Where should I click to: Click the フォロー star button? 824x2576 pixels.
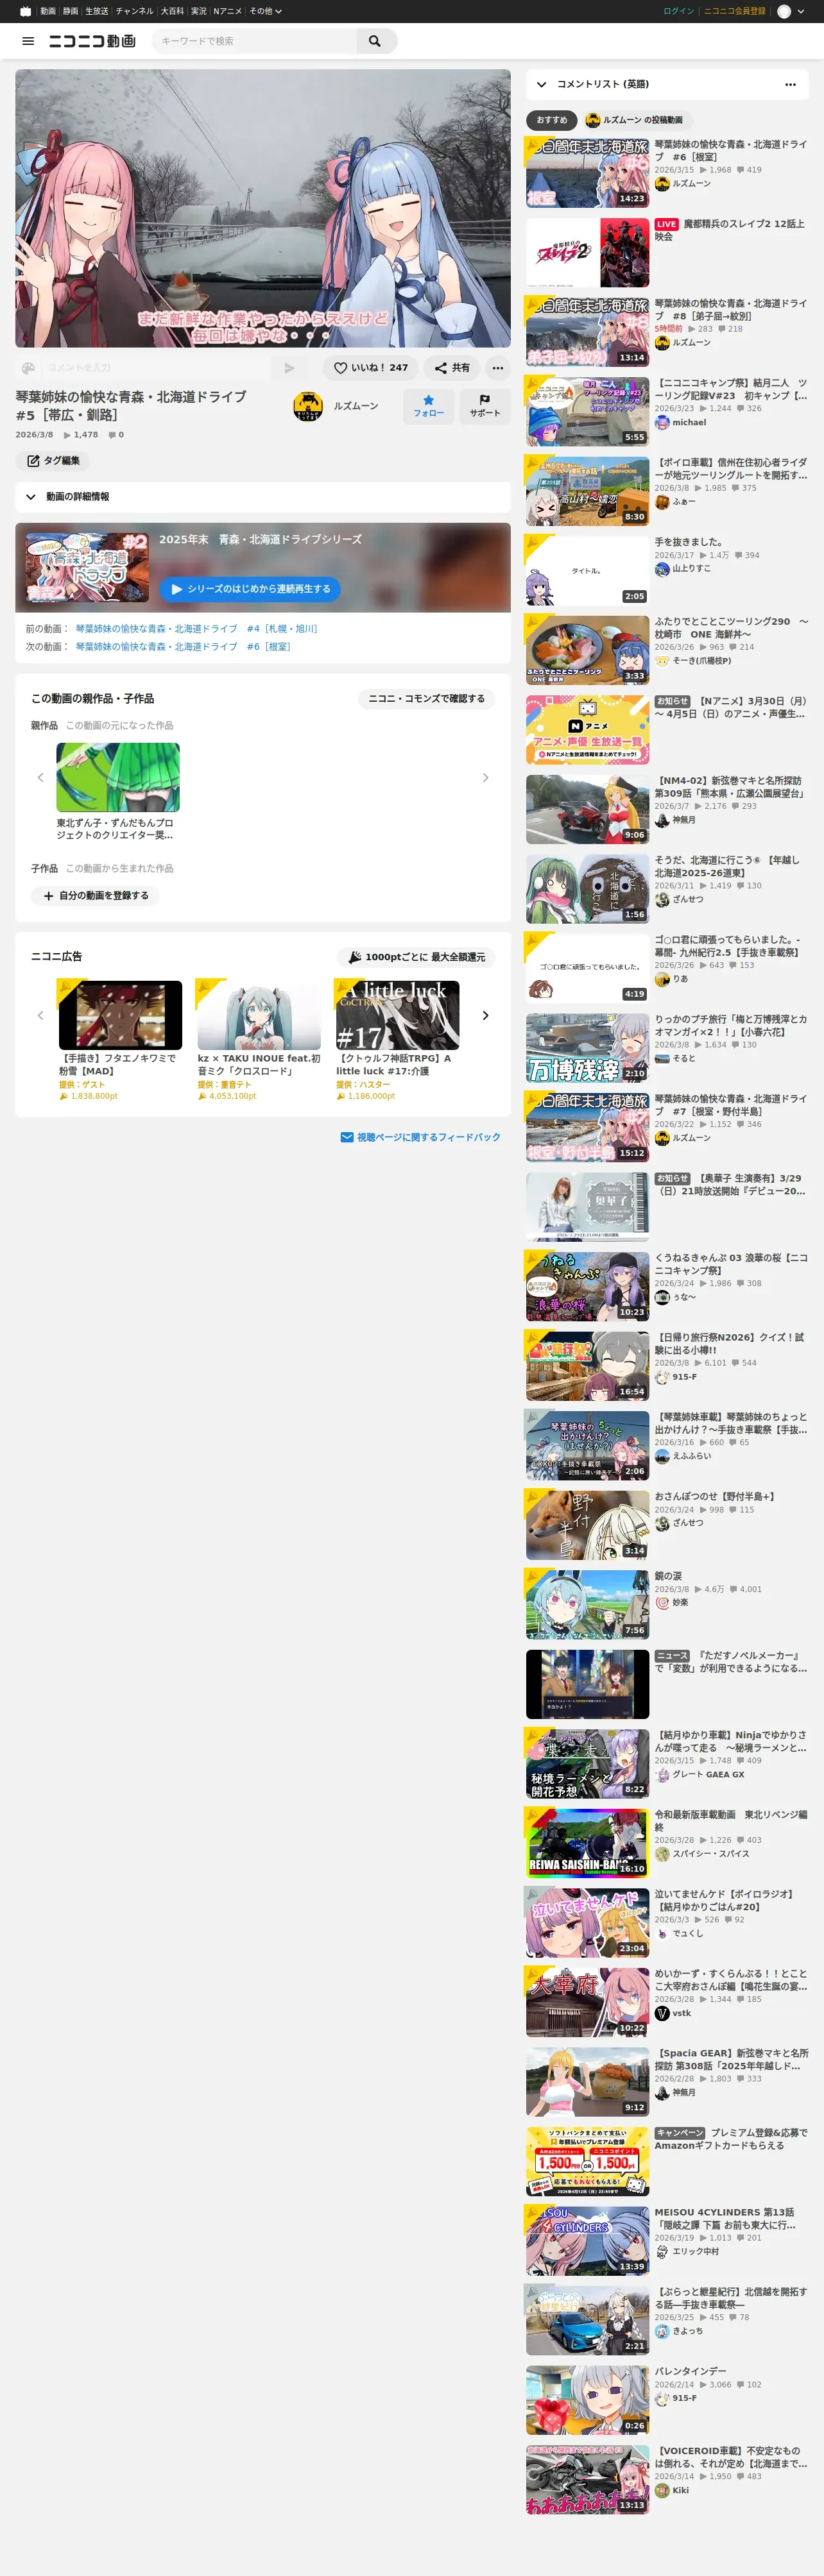point(429,406)
